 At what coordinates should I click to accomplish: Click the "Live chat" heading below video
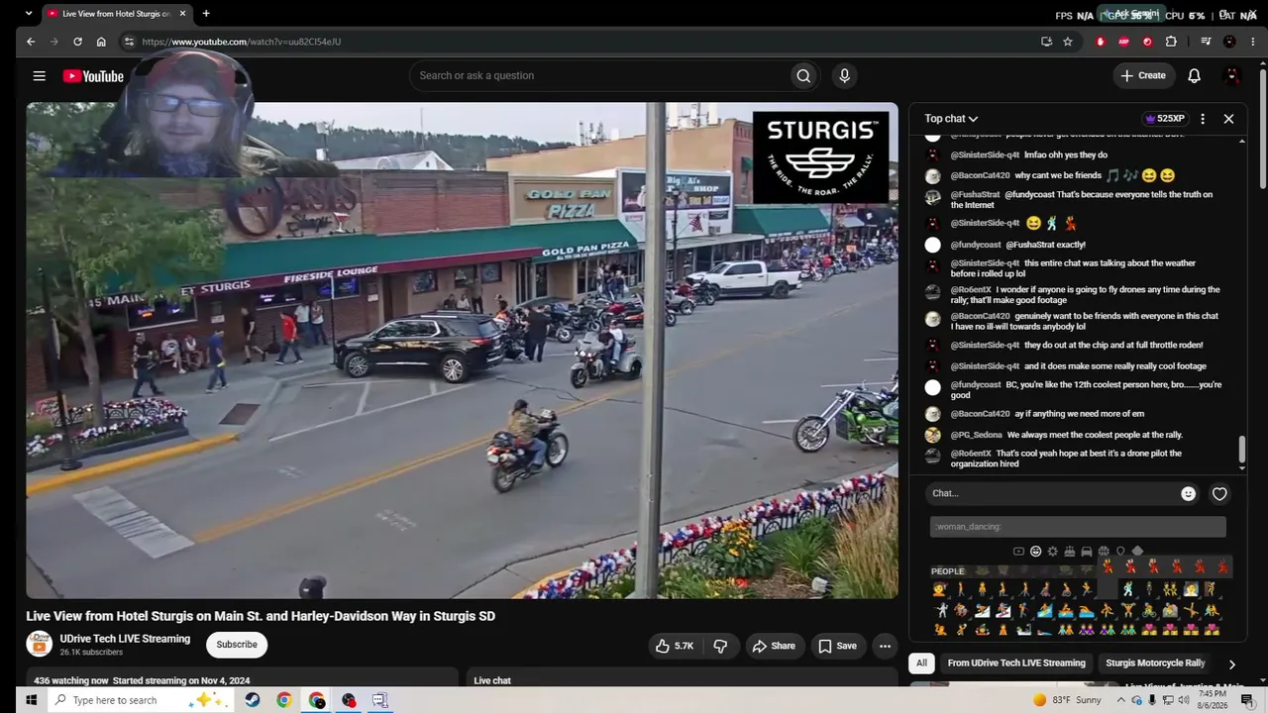pos(492,681)
